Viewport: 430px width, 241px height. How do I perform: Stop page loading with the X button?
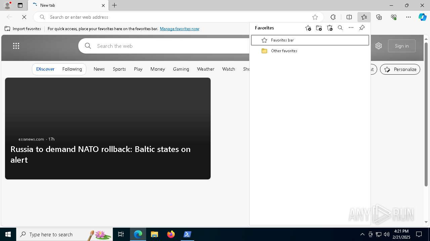click(24, 17)
